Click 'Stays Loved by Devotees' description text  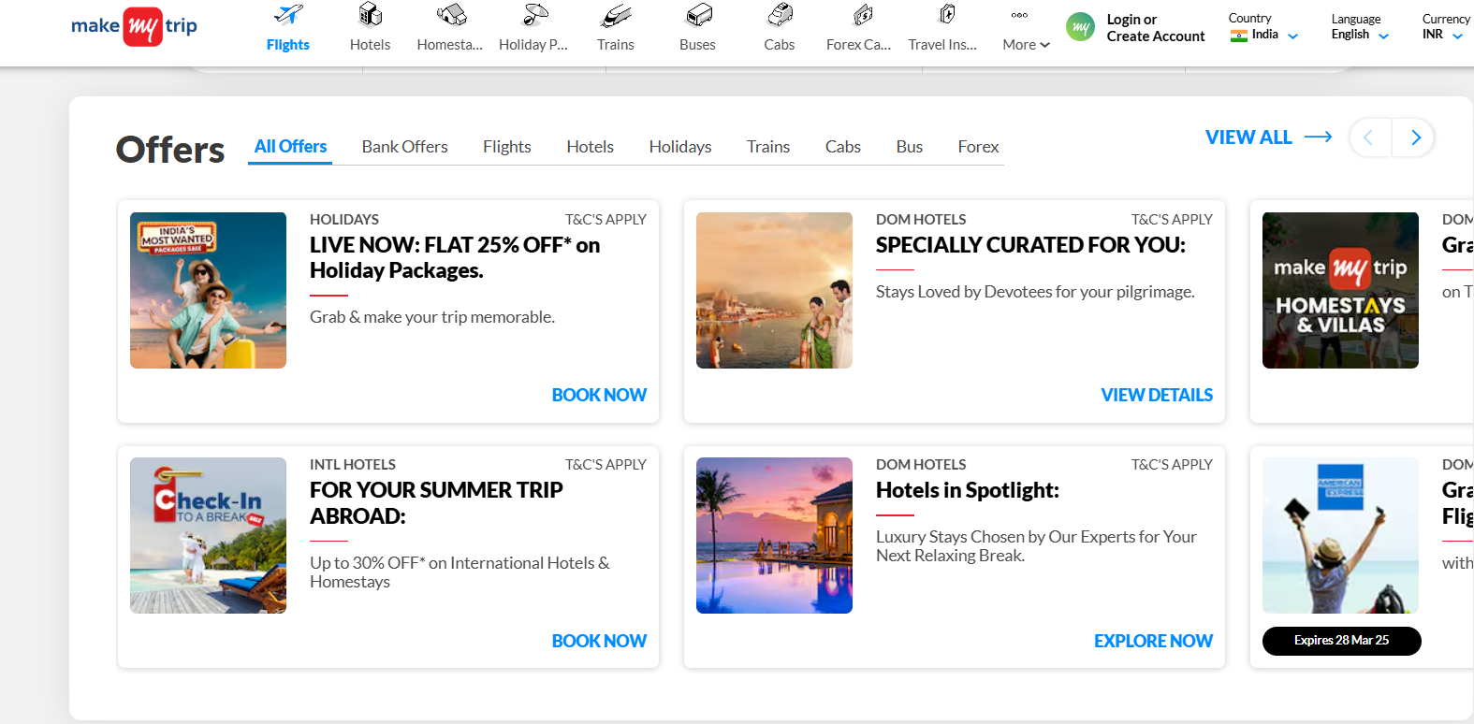1035,292
